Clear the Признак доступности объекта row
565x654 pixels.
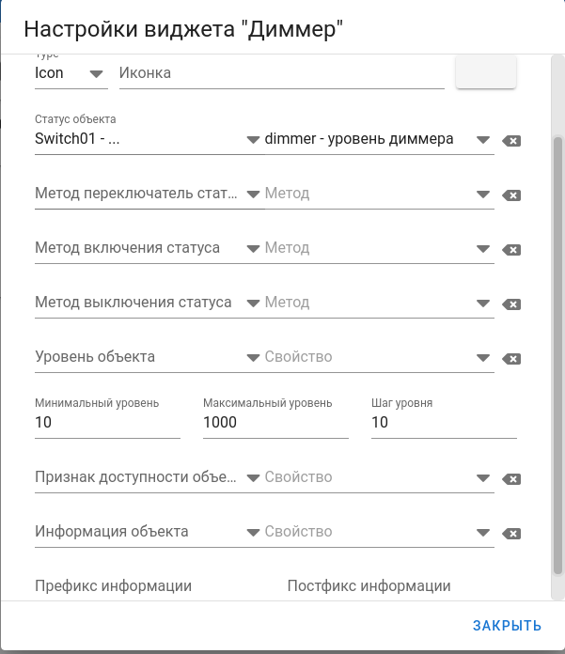511,479
